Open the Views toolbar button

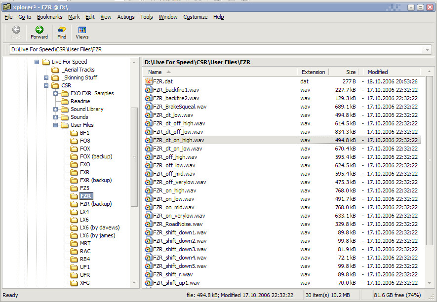click(x=82, y=32)
